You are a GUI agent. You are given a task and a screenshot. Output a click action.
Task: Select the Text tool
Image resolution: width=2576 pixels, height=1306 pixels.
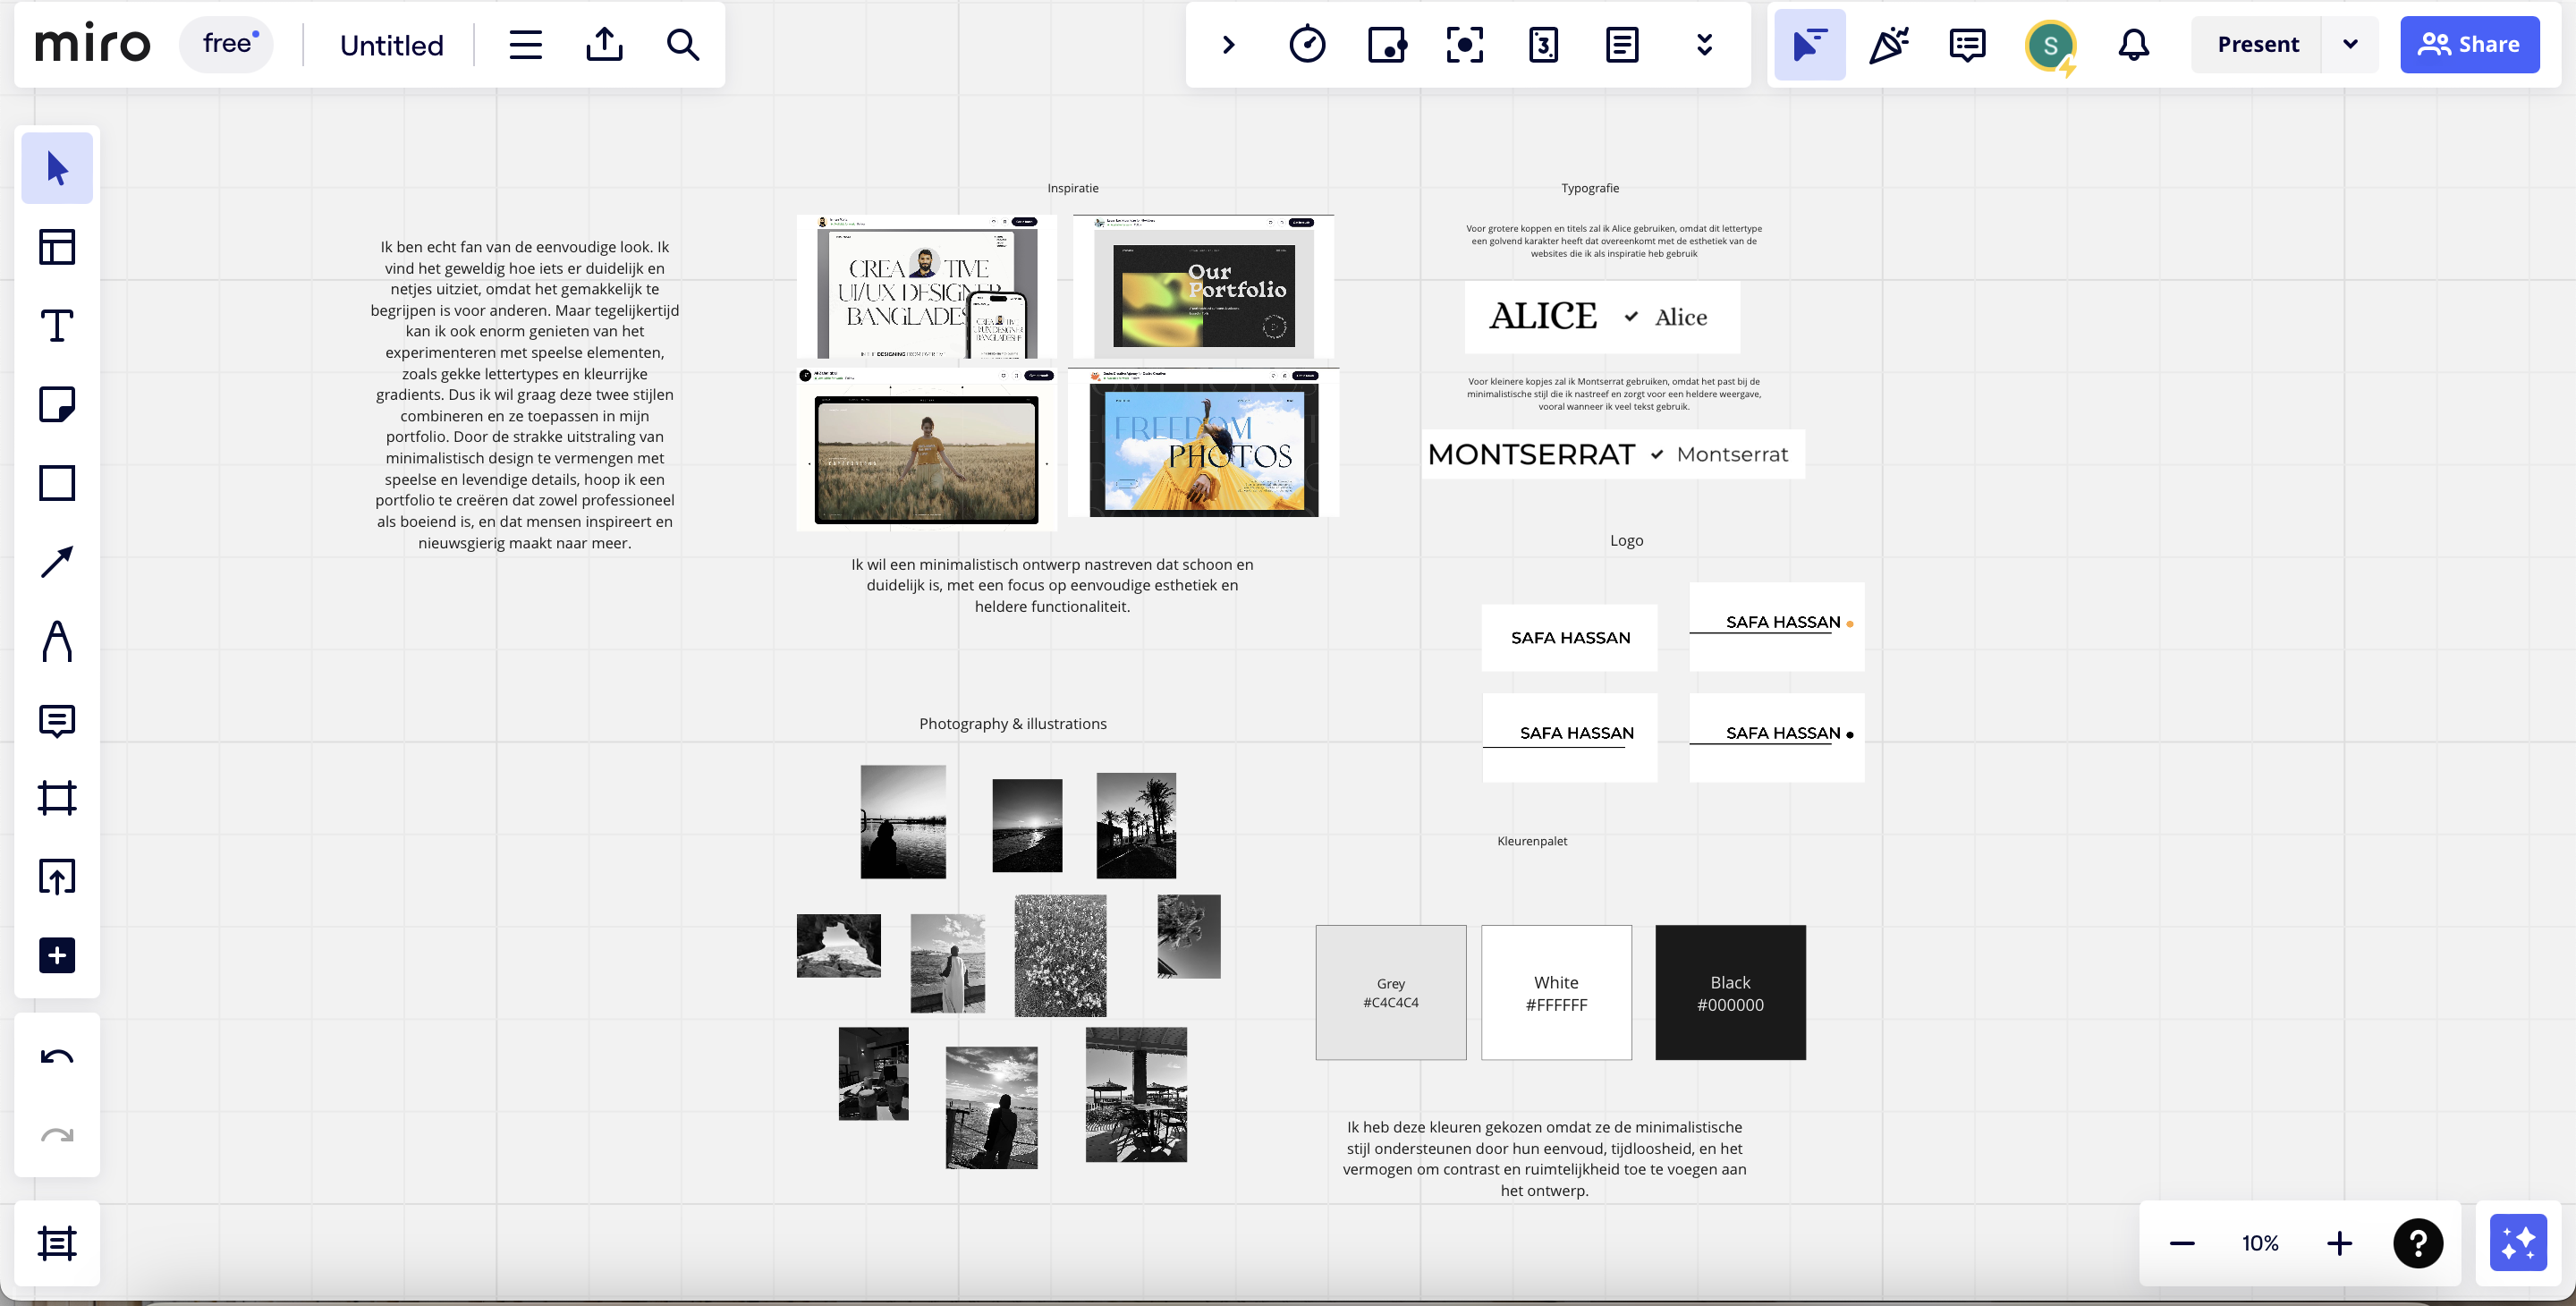(57, 326)
